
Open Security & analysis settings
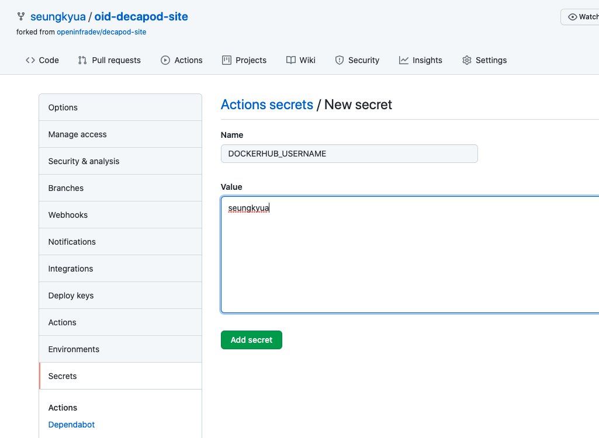[x=120, y=161]
